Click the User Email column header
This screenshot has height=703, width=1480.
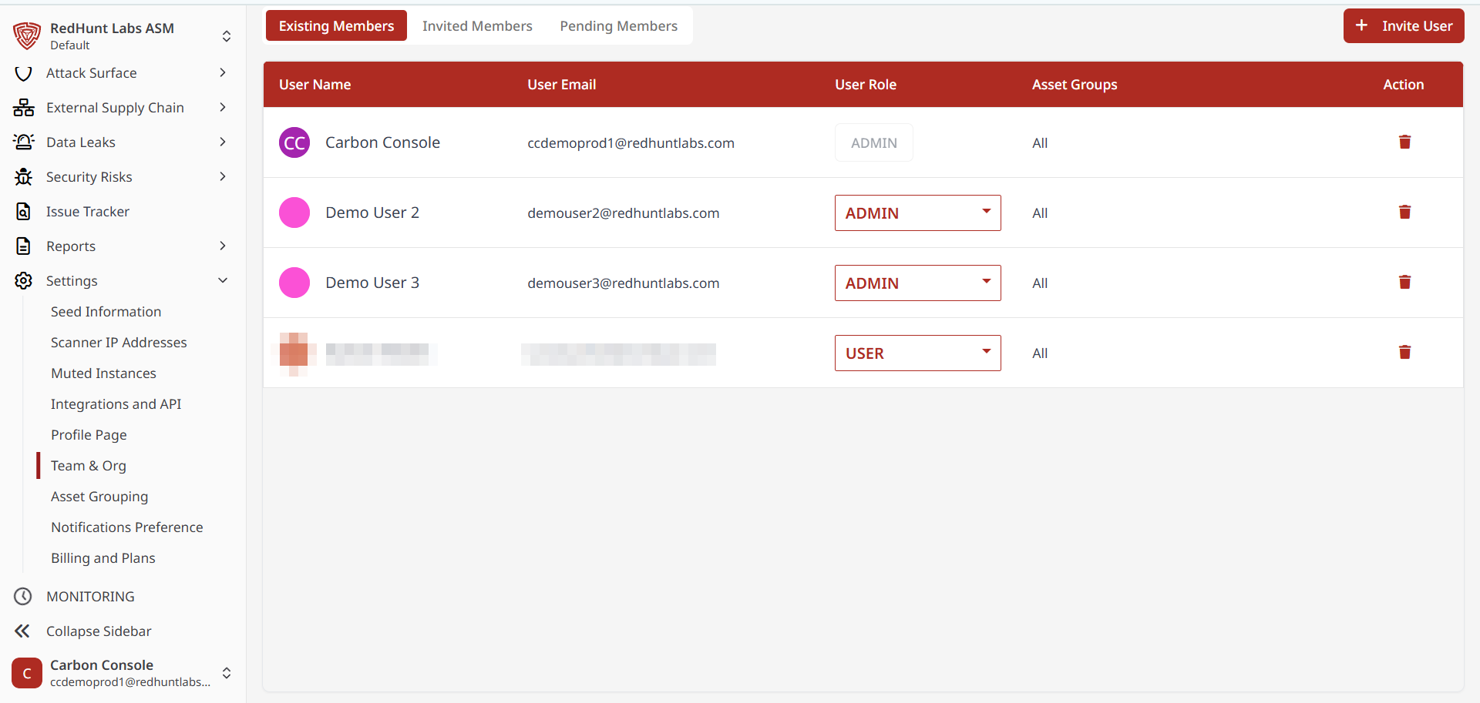562,85
